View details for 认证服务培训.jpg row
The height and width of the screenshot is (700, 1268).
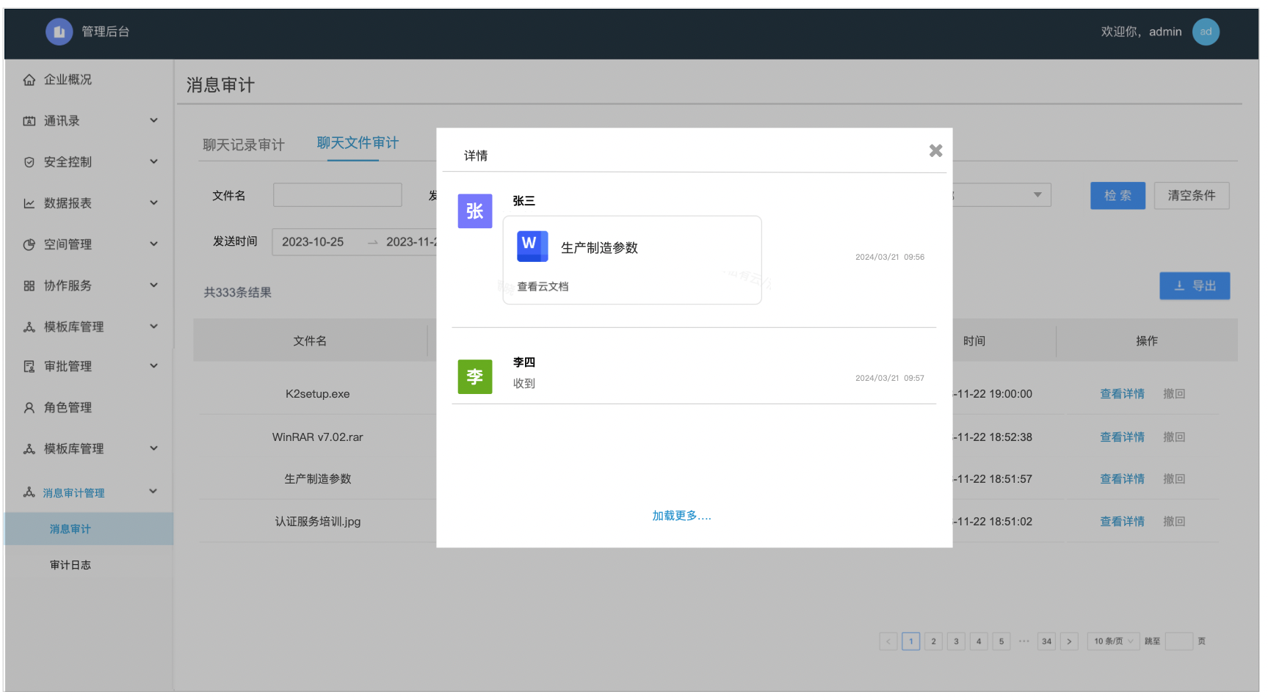pos(1122,522)
